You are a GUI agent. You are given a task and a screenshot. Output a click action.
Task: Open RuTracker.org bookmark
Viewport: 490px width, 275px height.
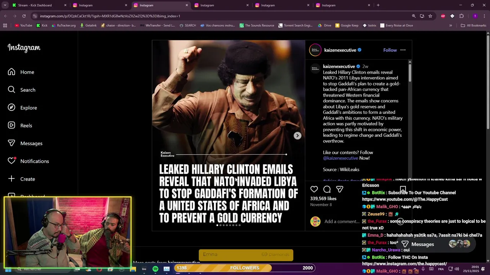click(x=63, y=26)
